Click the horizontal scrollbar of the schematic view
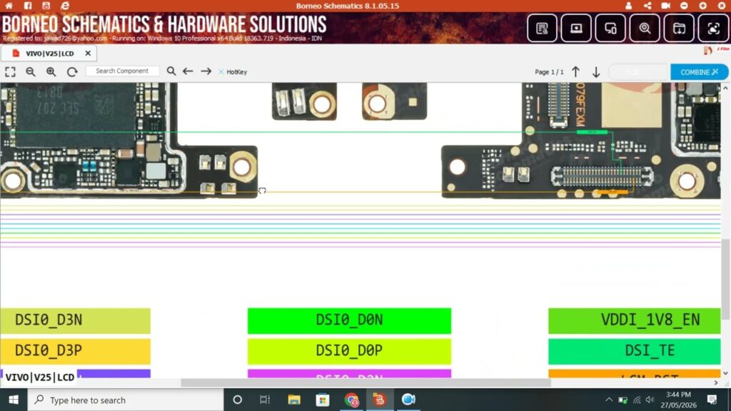Screen dimensions: 731x411 366,382
